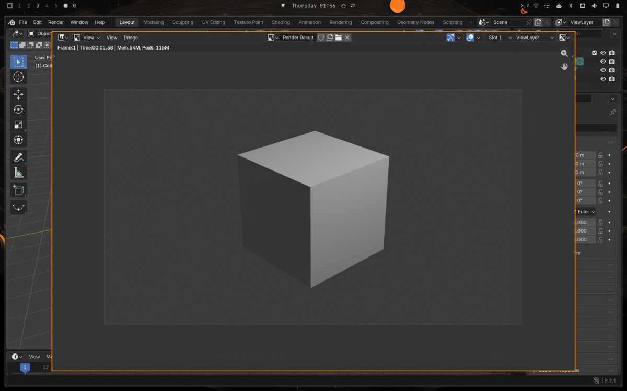Open ViewLayer dropdown in render window header
The height and width of the screenshot is (391, 627).
[534, 38]
